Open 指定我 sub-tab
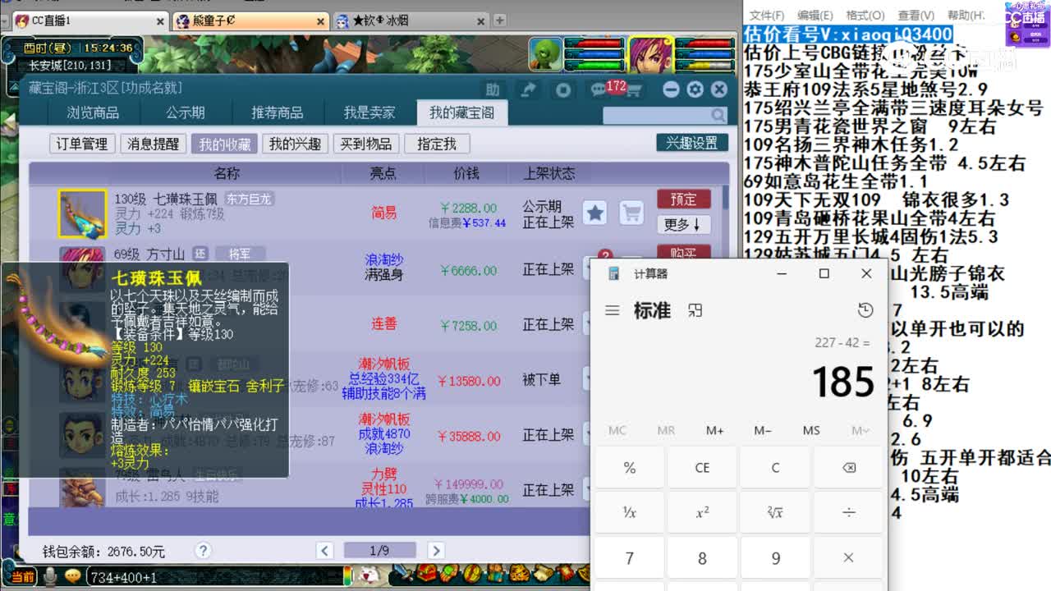 click(x=436, y=144)
